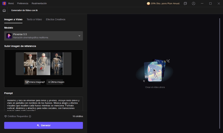Expand the Pixverse 5.5 model dropdown
Viewport: 223px width, 133px height.
79,36
